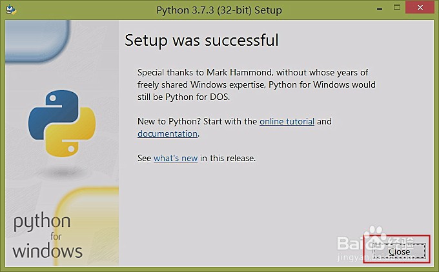Minimize the Python Setup window

coord(373,10)
